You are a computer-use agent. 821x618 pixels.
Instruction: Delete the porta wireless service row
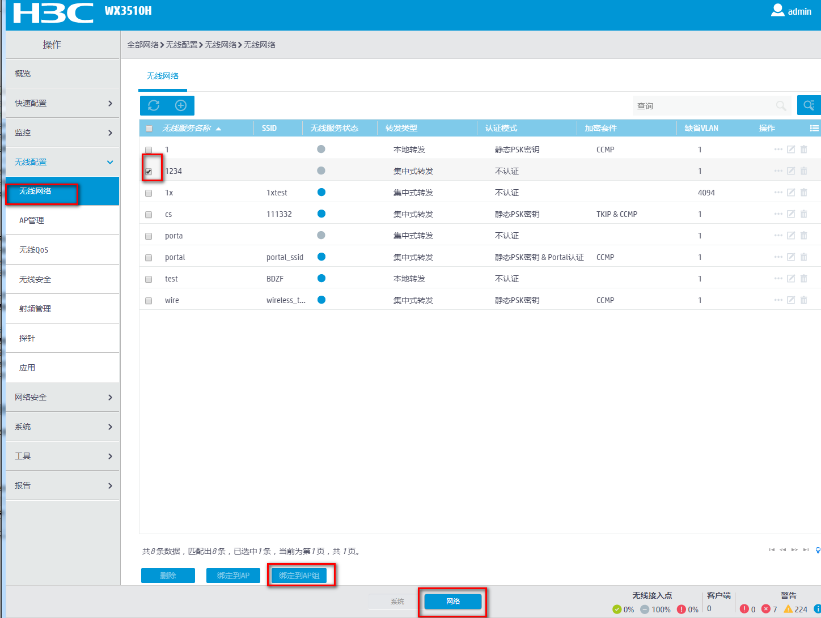[x=803, y=236]
